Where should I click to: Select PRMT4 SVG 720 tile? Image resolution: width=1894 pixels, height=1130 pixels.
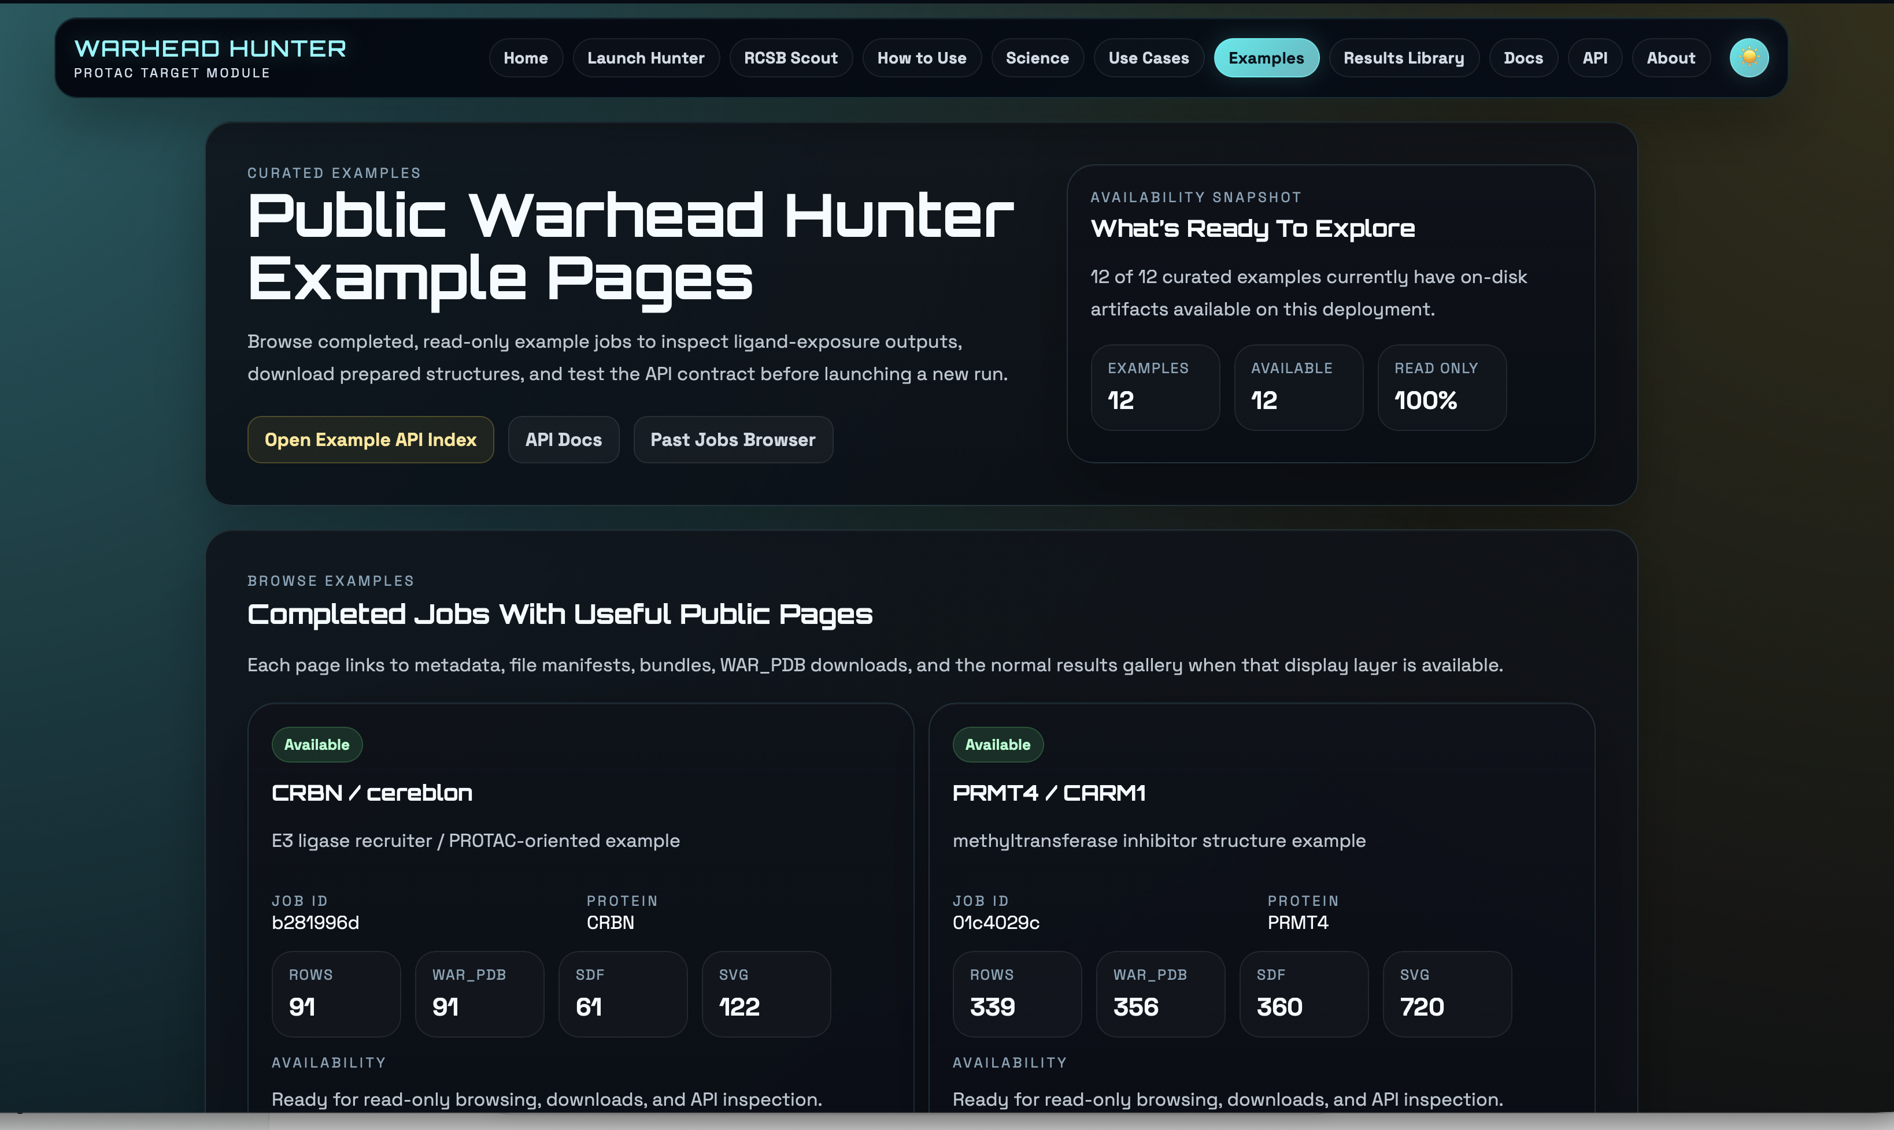coord(1447,994)
